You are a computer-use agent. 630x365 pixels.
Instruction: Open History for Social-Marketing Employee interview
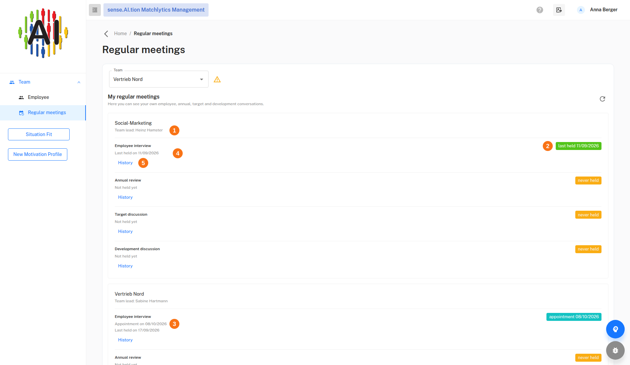click(x=125, y=163)
